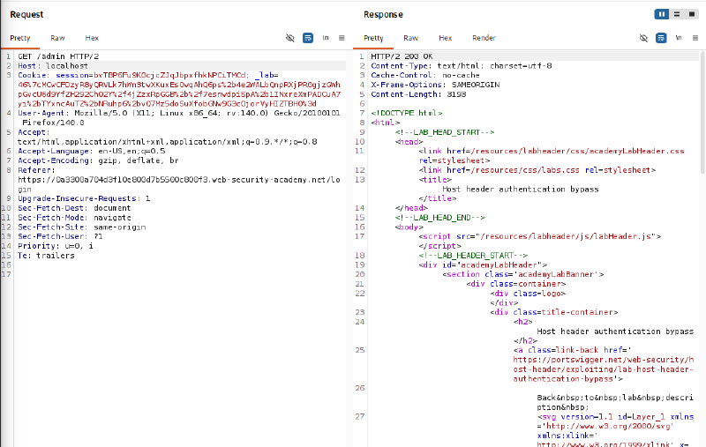Toggle hidden characters icon in Response panel

point(643,38)
